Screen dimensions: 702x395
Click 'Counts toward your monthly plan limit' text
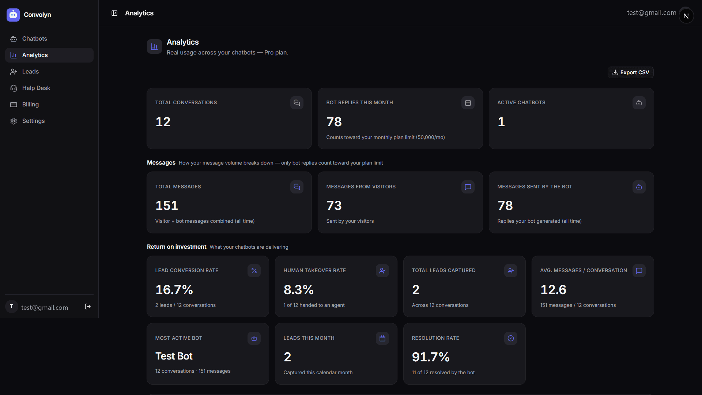pos(386,138)
